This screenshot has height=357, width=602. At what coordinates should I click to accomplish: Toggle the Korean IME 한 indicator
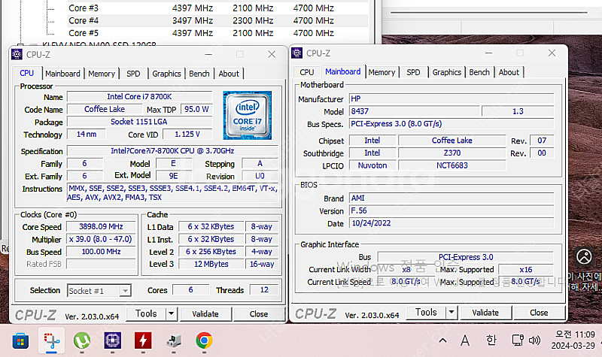491,340
